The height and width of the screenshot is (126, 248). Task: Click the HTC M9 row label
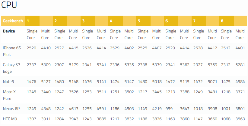point(10,119)
